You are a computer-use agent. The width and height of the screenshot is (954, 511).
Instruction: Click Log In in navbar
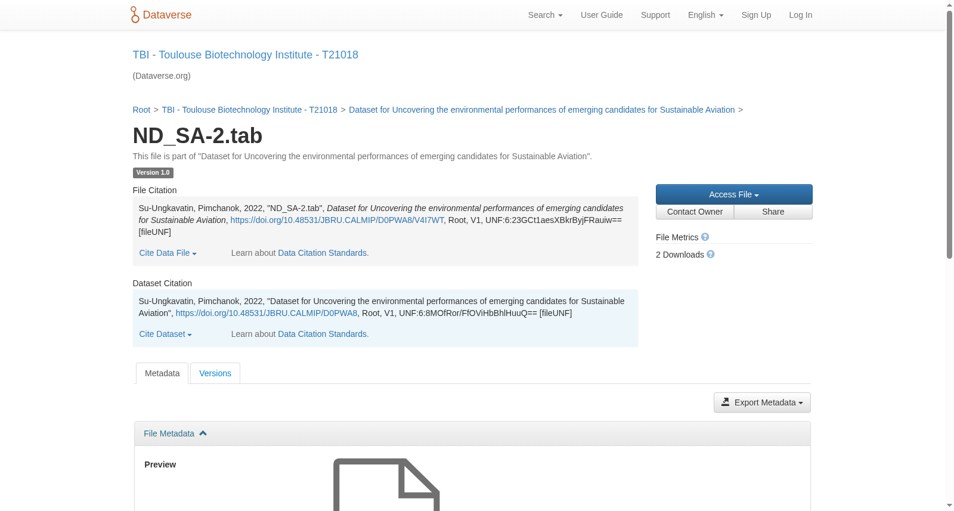(800, 15)
